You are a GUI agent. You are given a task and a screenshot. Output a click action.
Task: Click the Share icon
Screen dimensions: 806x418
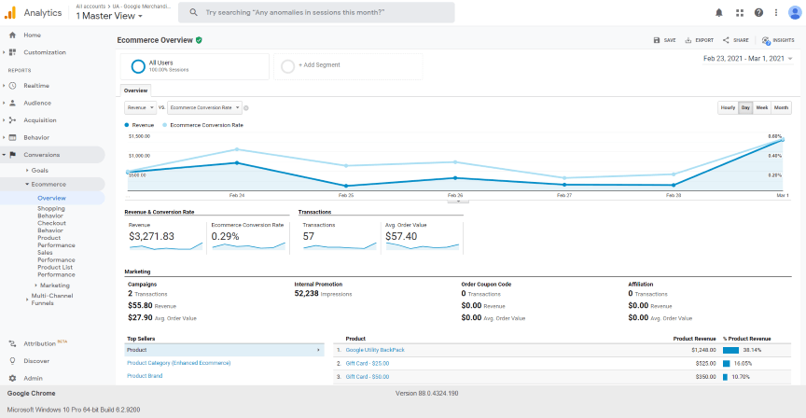726,40
